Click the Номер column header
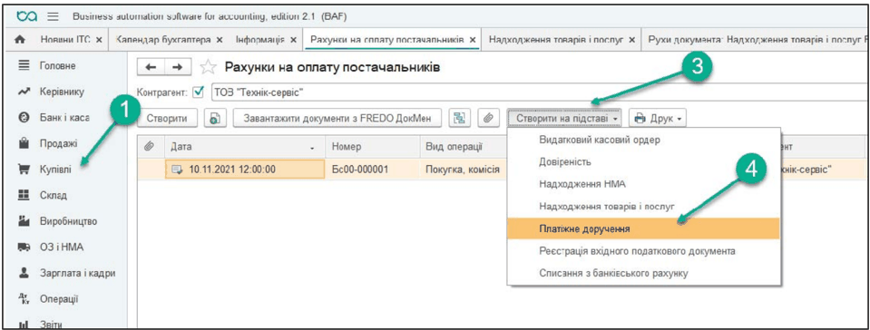The height and width of the screenshot is (330, 870). [372, 147]
